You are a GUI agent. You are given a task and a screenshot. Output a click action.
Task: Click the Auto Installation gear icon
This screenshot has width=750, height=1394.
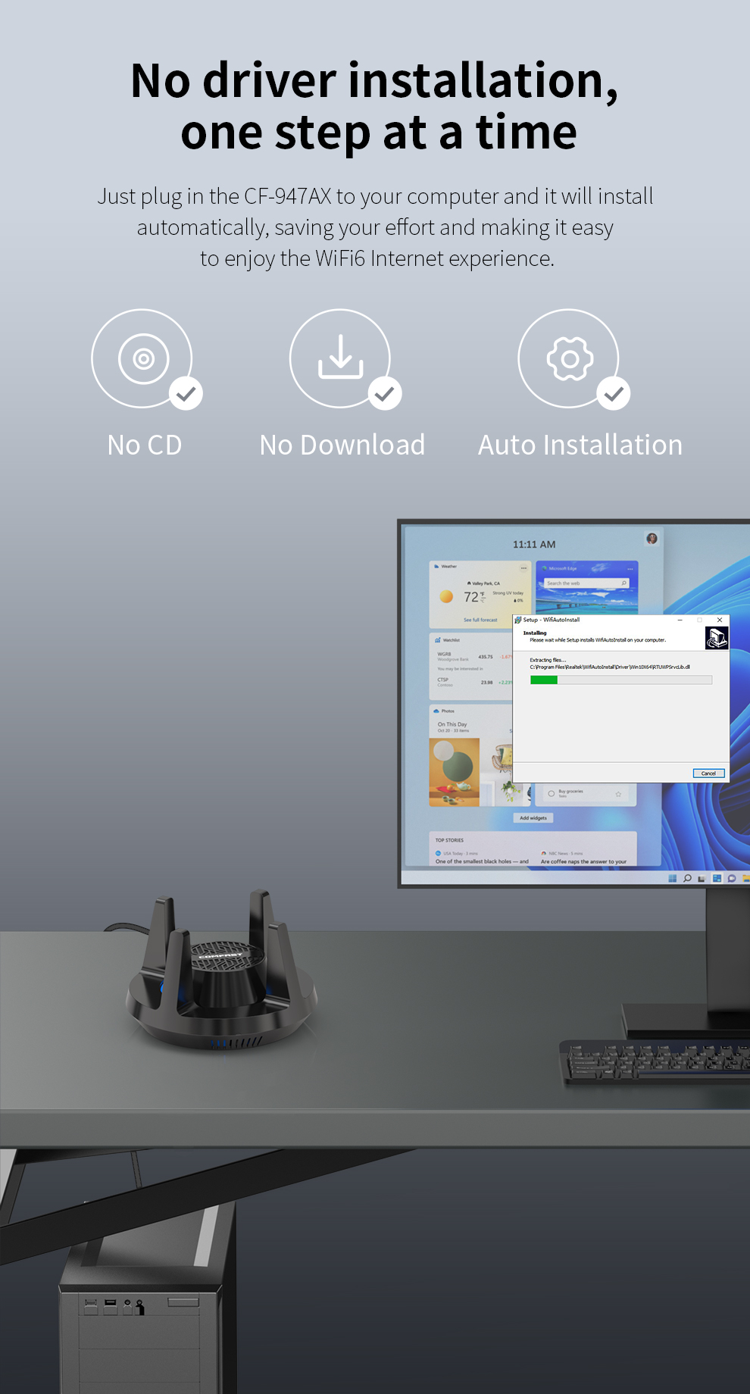pyautogui.click(x=569, y=358)
